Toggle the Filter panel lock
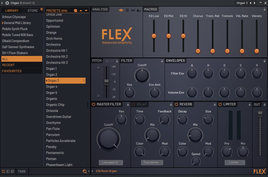The height and width of the screenshot is (177, 268). click(162, 61)
